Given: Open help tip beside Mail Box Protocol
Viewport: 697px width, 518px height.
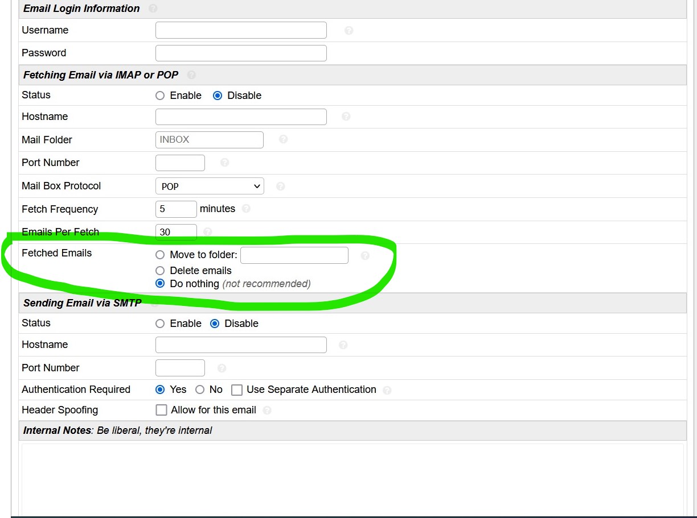Looking at the screenshot, I should coord(280,187).
